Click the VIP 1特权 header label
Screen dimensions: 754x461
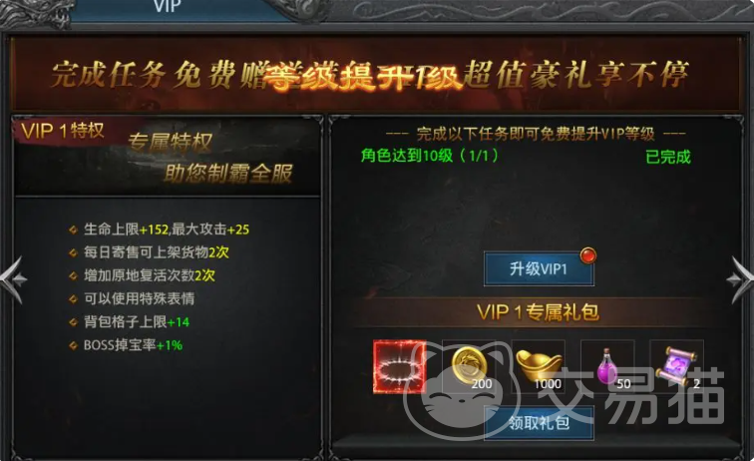pos(63,130)
